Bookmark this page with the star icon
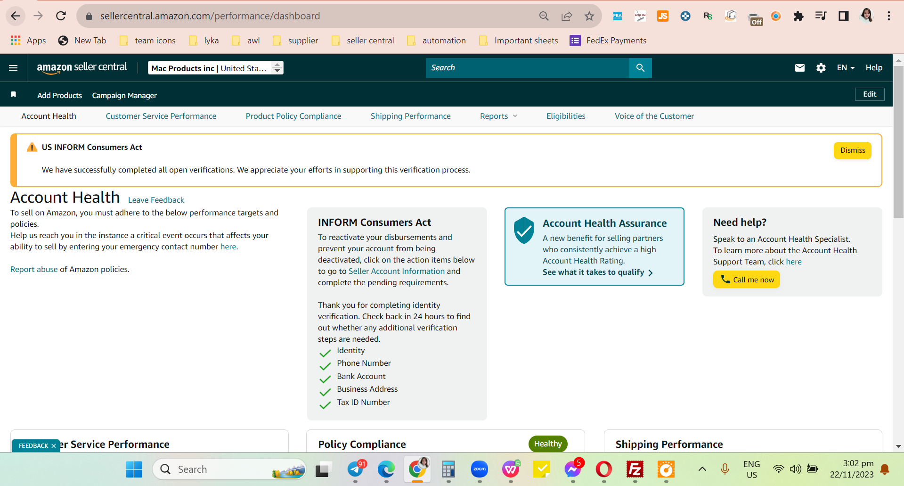 click(589, 16)
